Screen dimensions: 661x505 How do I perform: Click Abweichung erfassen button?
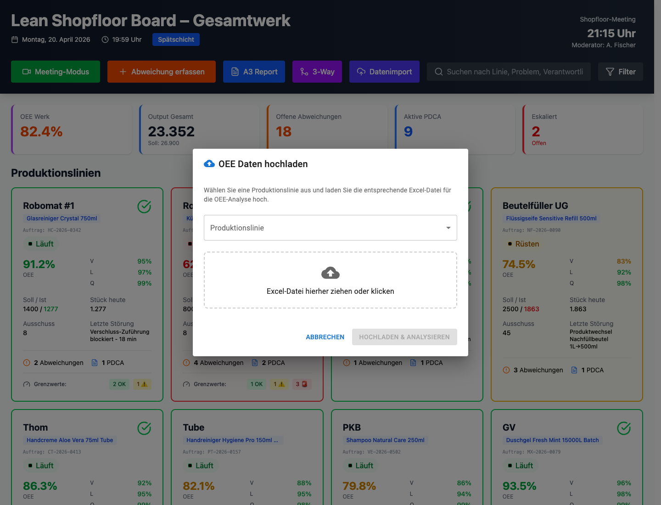(x=162, y=72)
